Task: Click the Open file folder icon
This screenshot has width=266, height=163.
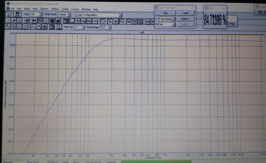Action: (x=14, y=21)
